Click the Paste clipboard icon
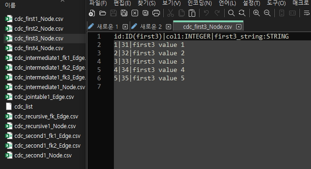The height and width of the screenshot is (169, 311). (192, 13)
